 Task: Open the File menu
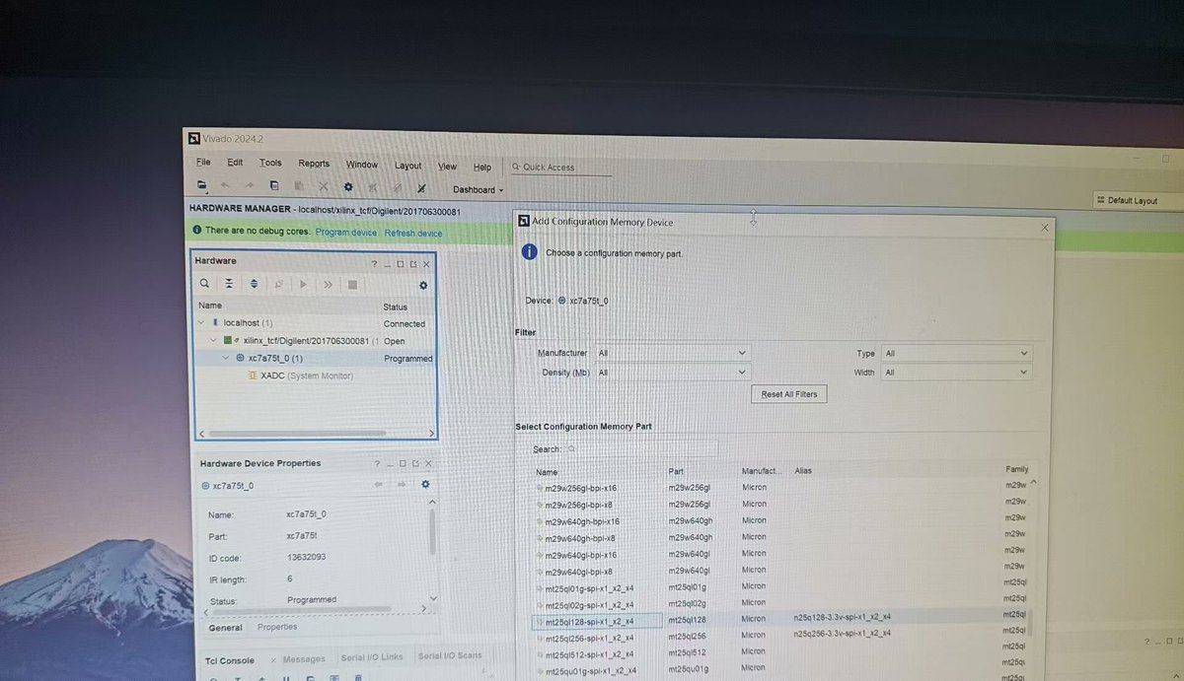click(203, 163)
